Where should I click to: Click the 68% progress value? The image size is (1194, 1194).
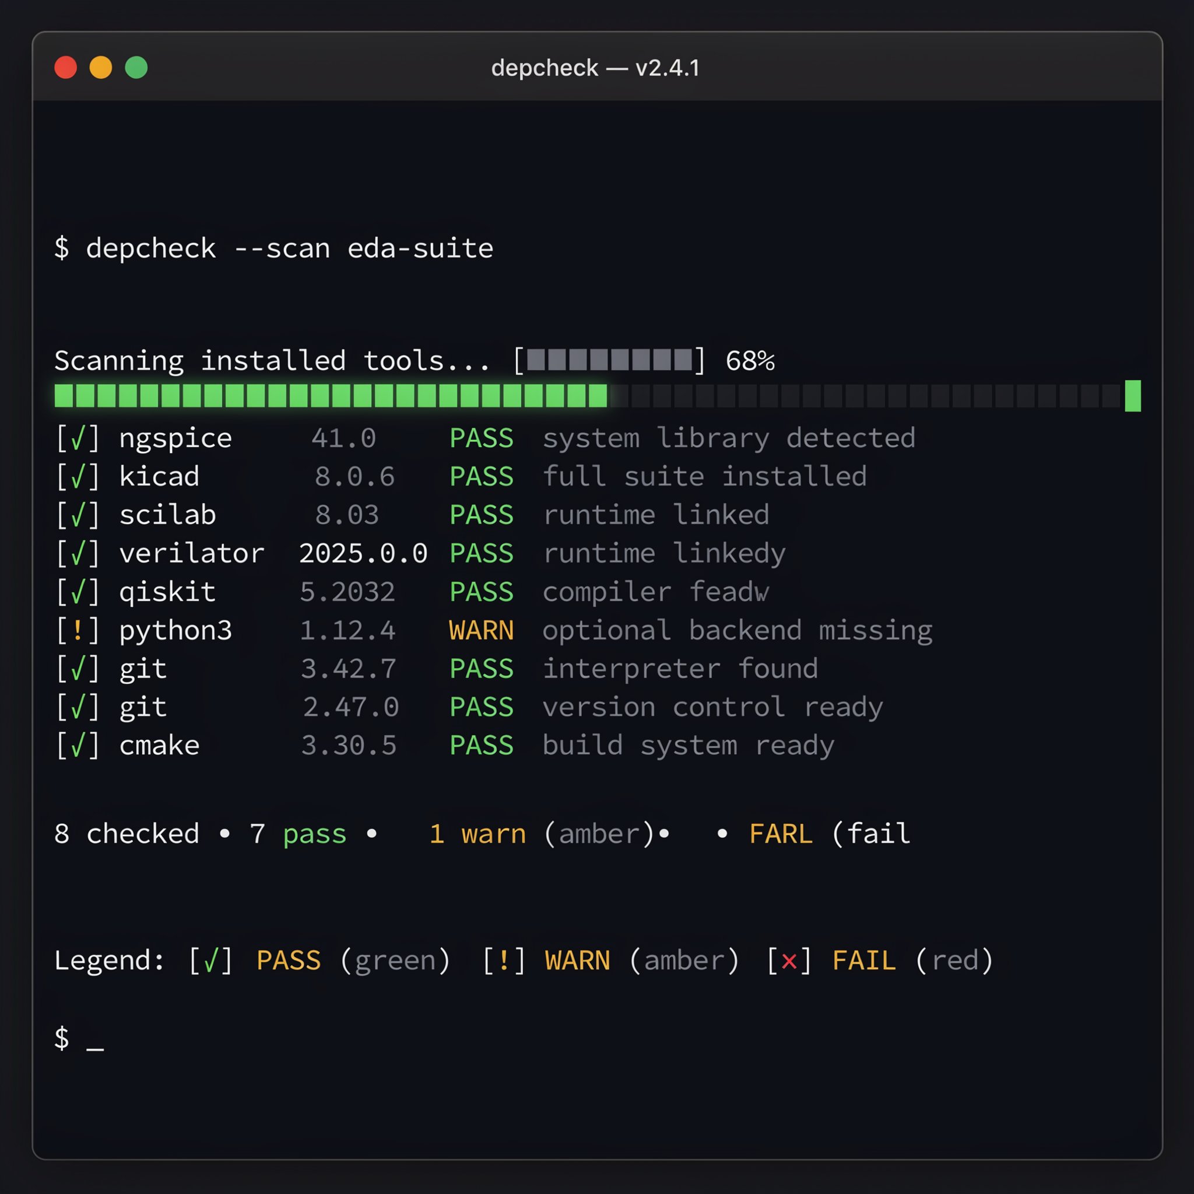point(750,361)
